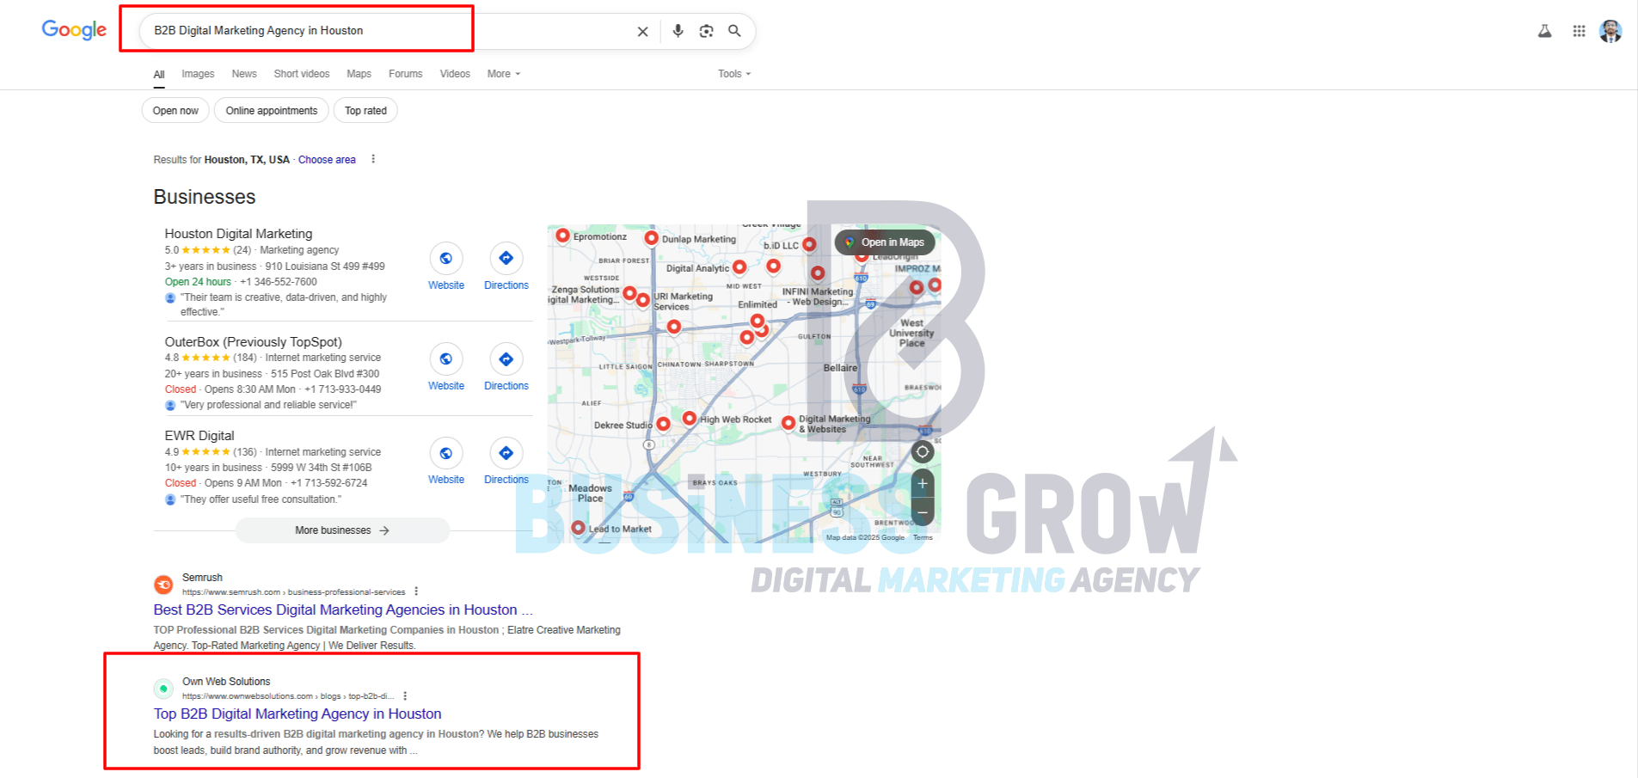The image size is (1638, 778).
Task: Get Directions icon for EWR Digital
Action: [x=506, y=453]
